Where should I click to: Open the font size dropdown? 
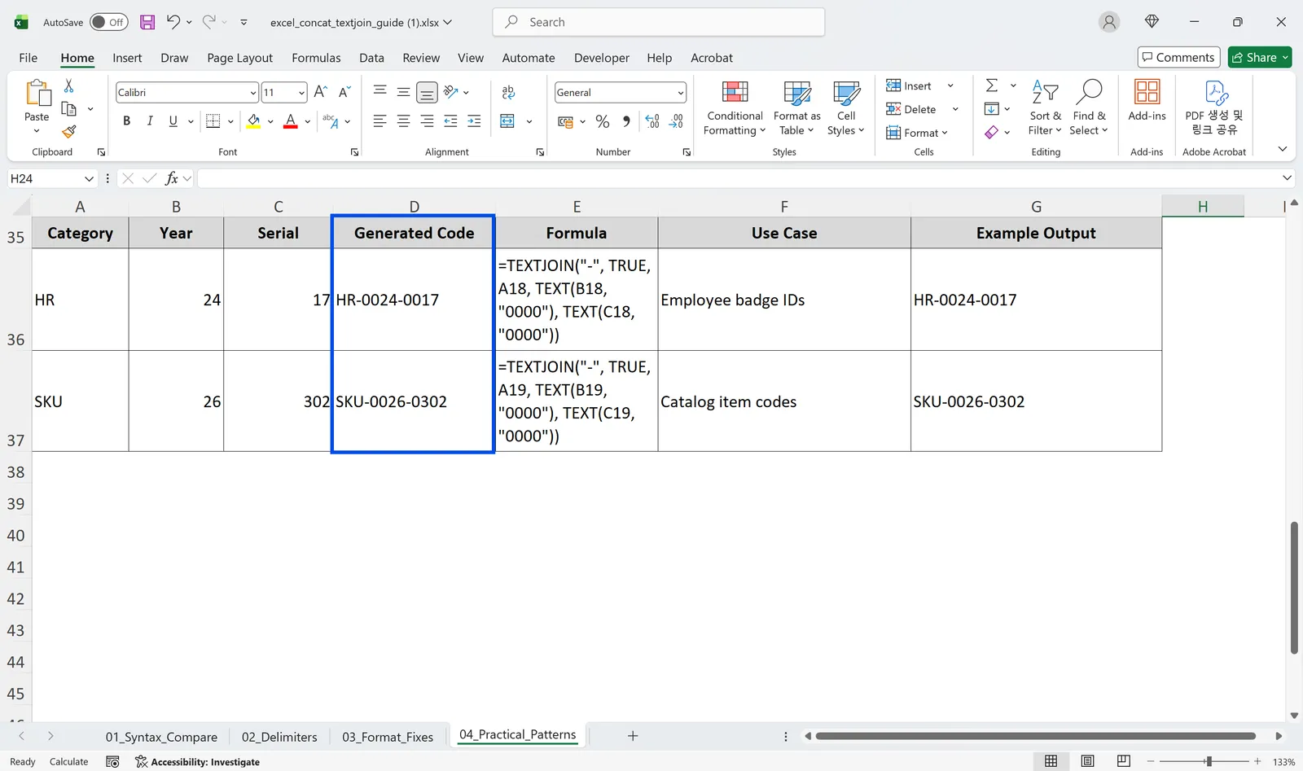(x=301, y=93)
